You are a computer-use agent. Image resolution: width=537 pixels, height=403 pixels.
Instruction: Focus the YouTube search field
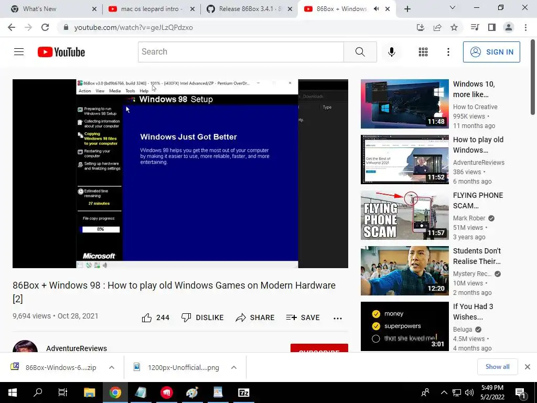click(x=241, y=52)
